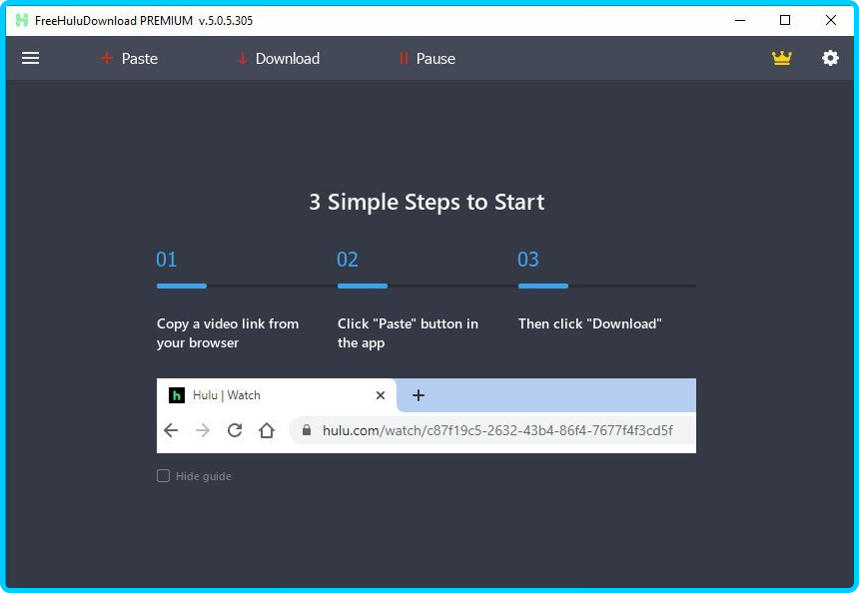Open settings via gear icon
The height and width of the screenshot is (593, 859).
click(x=830, y=58)
